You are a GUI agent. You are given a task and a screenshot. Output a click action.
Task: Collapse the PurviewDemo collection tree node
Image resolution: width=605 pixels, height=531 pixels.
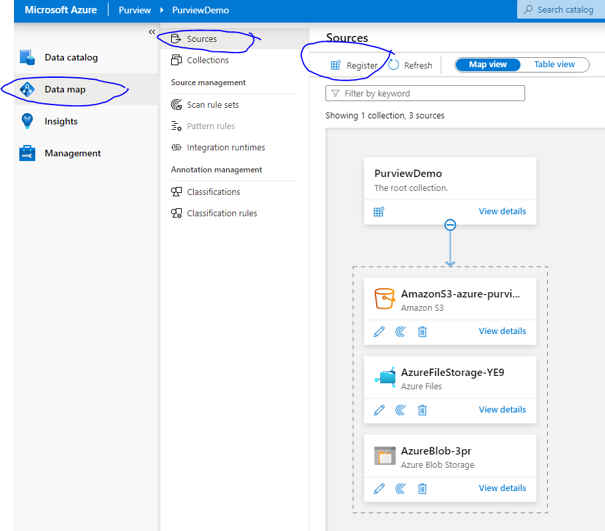point(451,225)
